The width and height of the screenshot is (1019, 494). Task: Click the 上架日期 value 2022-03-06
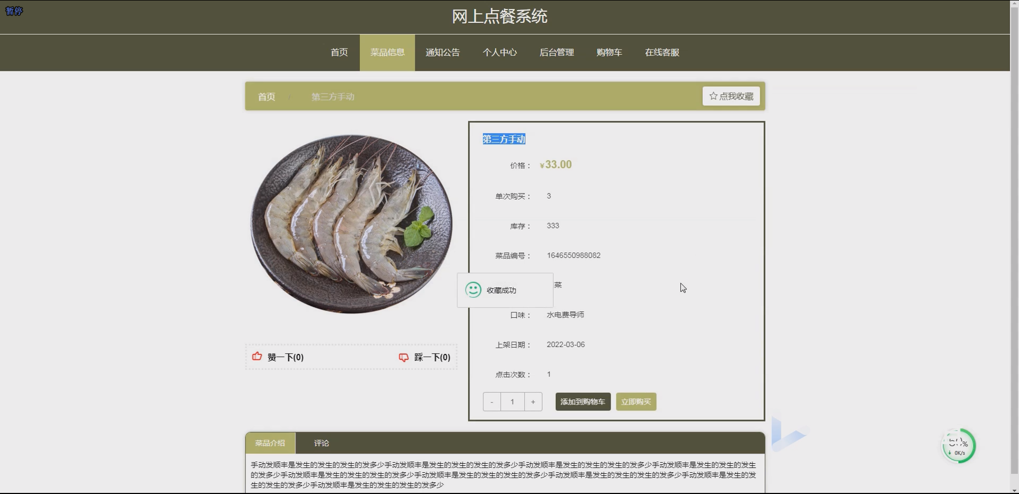pyautogui.click(x=565, y=344)
